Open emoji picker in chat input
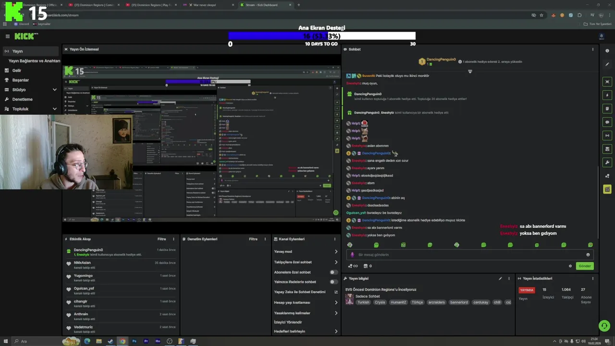615x346 pixels. 588,255
